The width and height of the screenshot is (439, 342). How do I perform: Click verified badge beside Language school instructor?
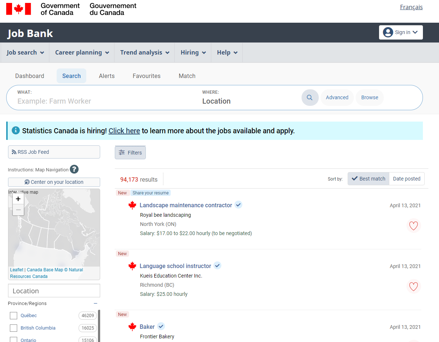(217, 265)
